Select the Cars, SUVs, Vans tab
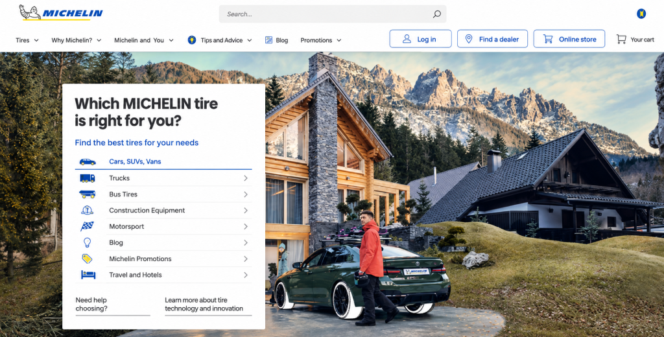The height and width of the screenshot is (337, 664). click(163, 162)
